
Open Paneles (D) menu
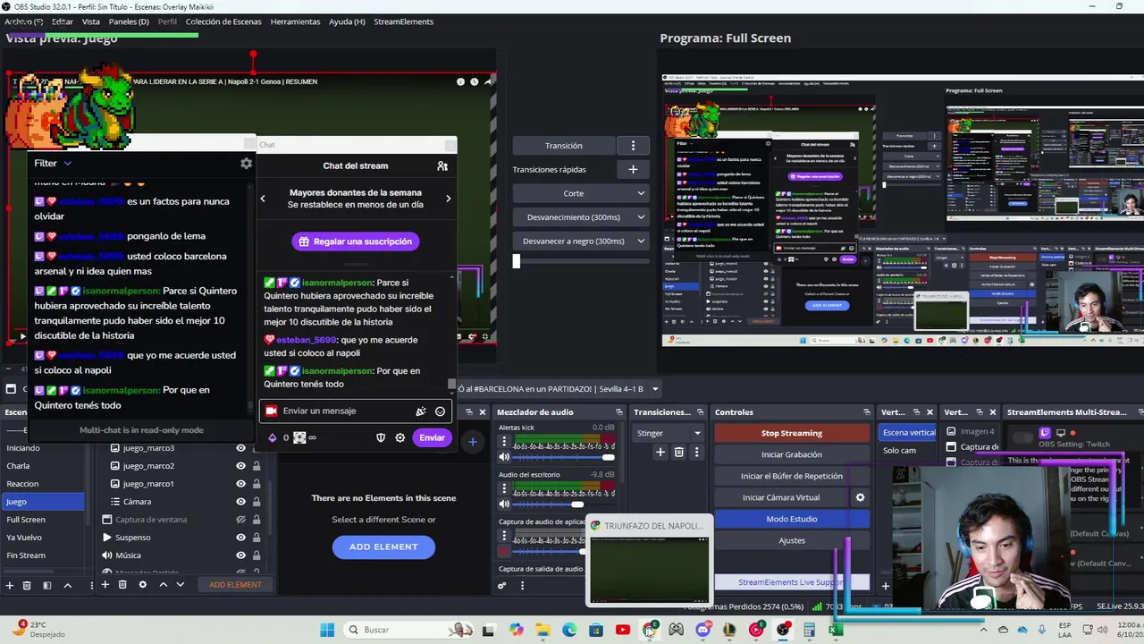click(129, 21)
